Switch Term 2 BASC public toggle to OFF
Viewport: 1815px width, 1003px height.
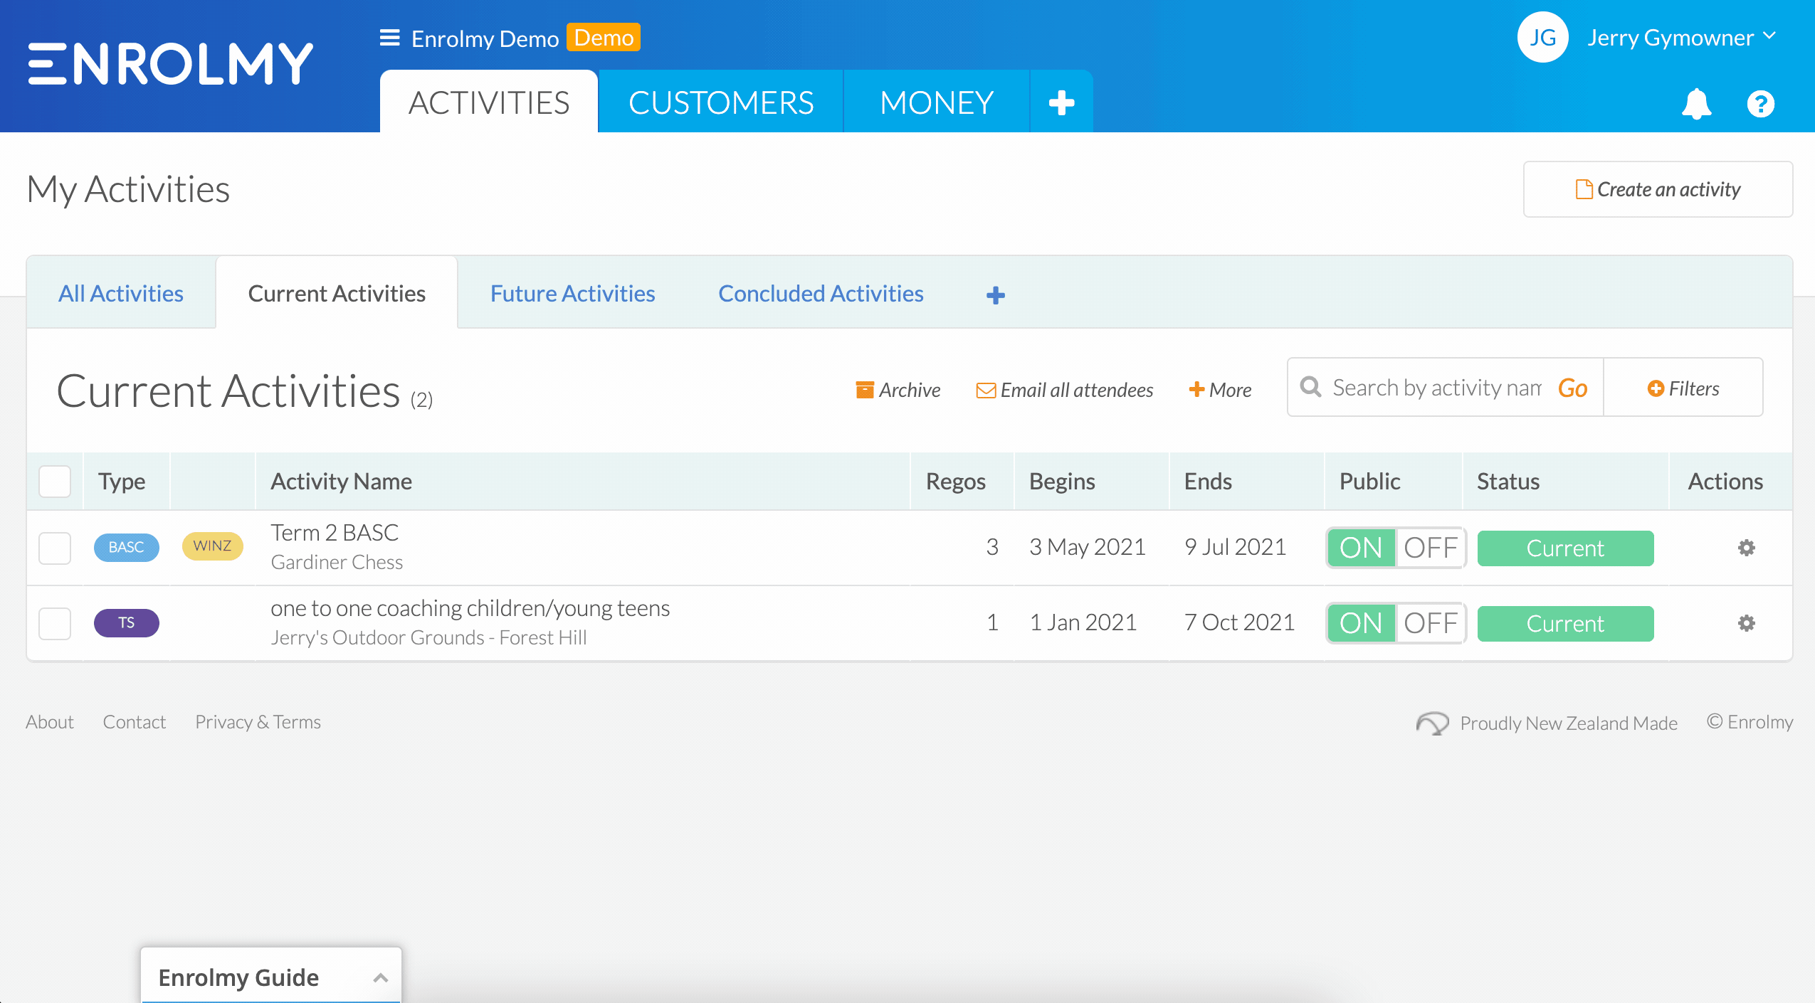point(1431,548)
